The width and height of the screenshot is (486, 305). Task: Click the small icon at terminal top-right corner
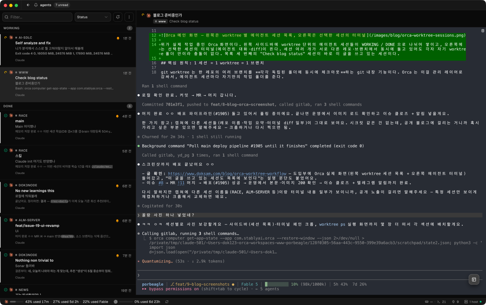pyautogui.click(x=483, y=30)
